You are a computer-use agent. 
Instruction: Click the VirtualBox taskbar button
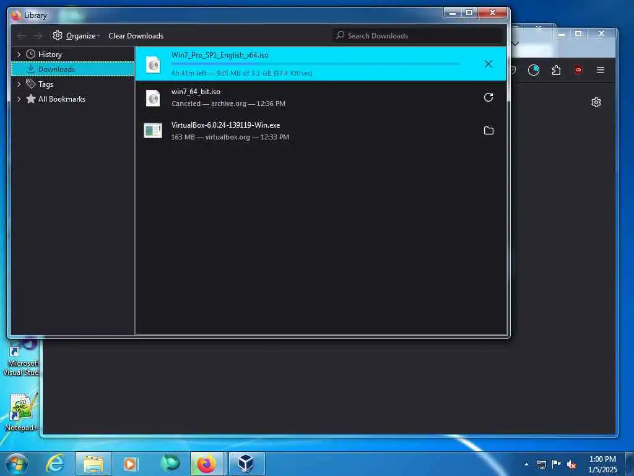(245, 464)
